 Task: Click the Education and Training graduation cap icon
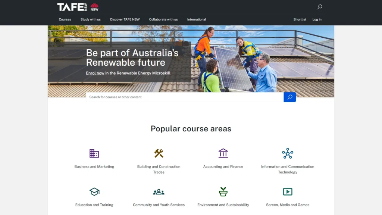[94, 191]
